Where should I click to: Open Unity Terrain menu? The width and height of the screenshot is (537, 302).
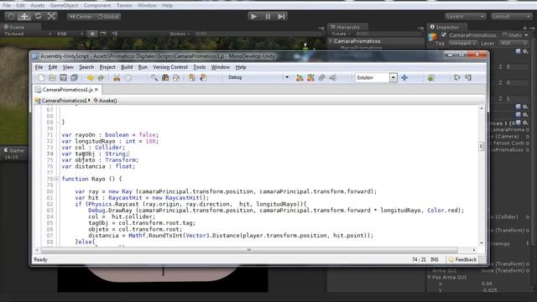click(x=124, y=6)
